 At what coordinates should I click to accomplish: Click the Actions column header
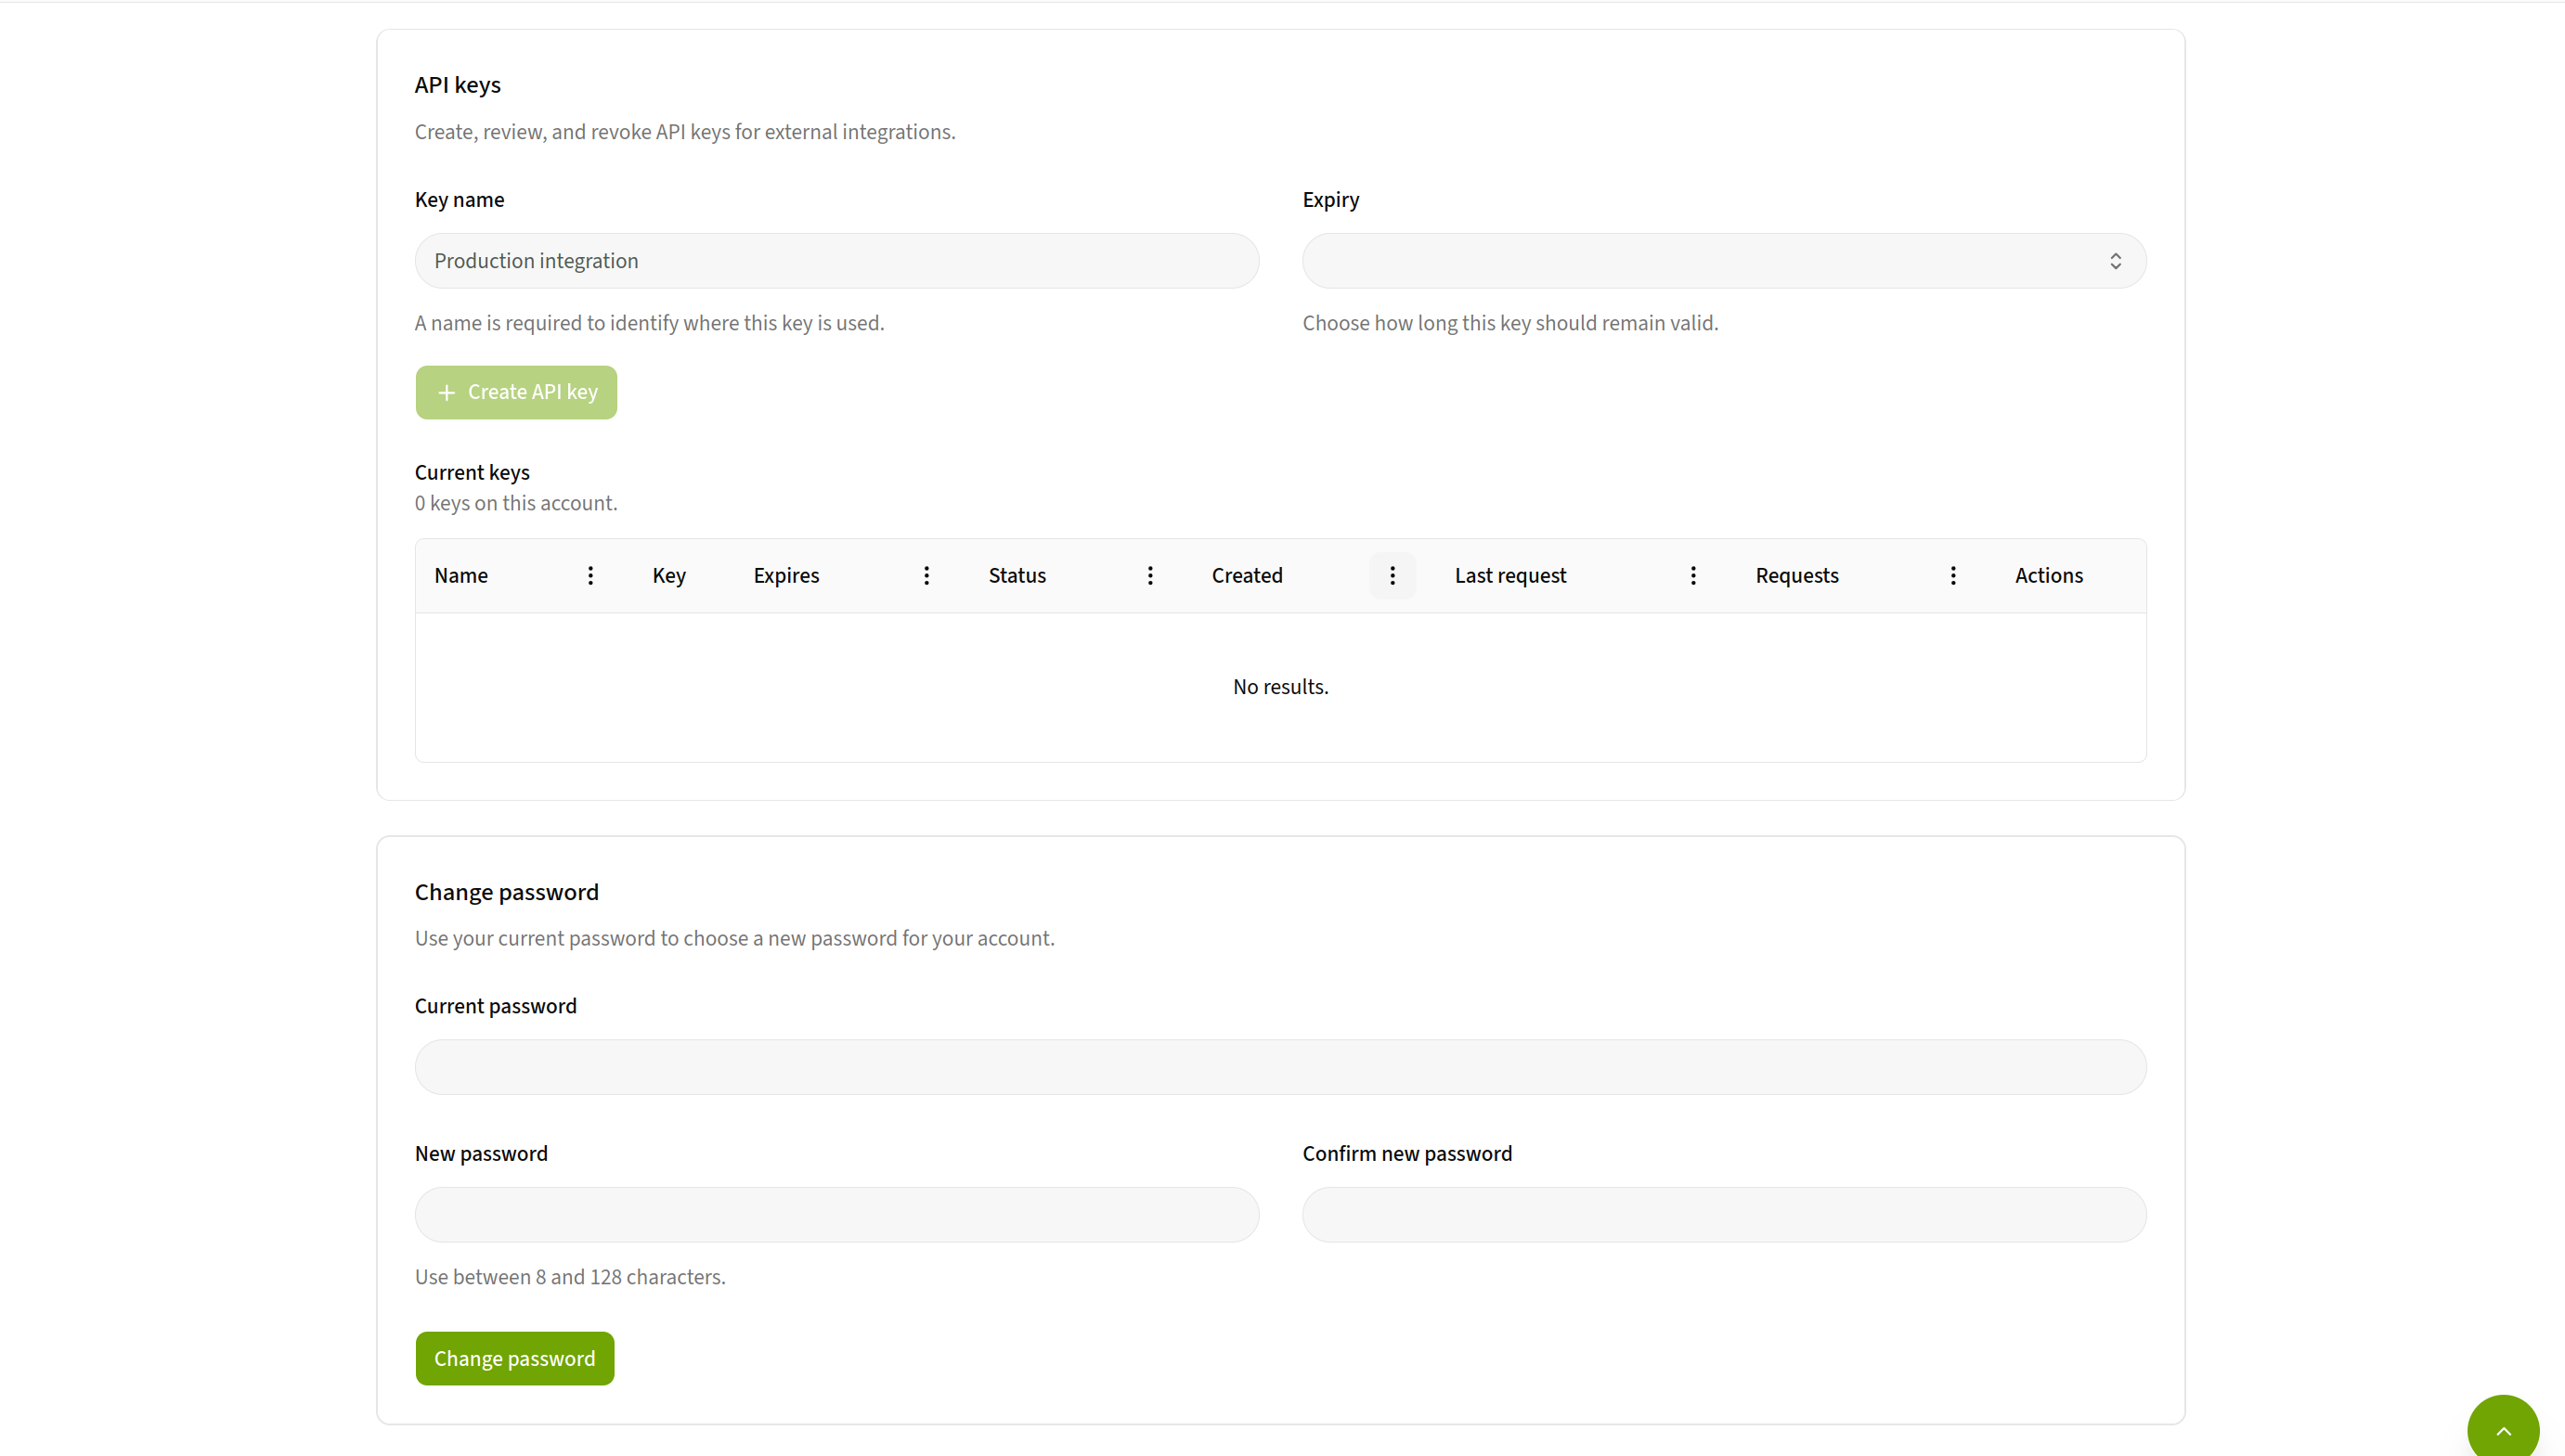tap(2049, 576)
